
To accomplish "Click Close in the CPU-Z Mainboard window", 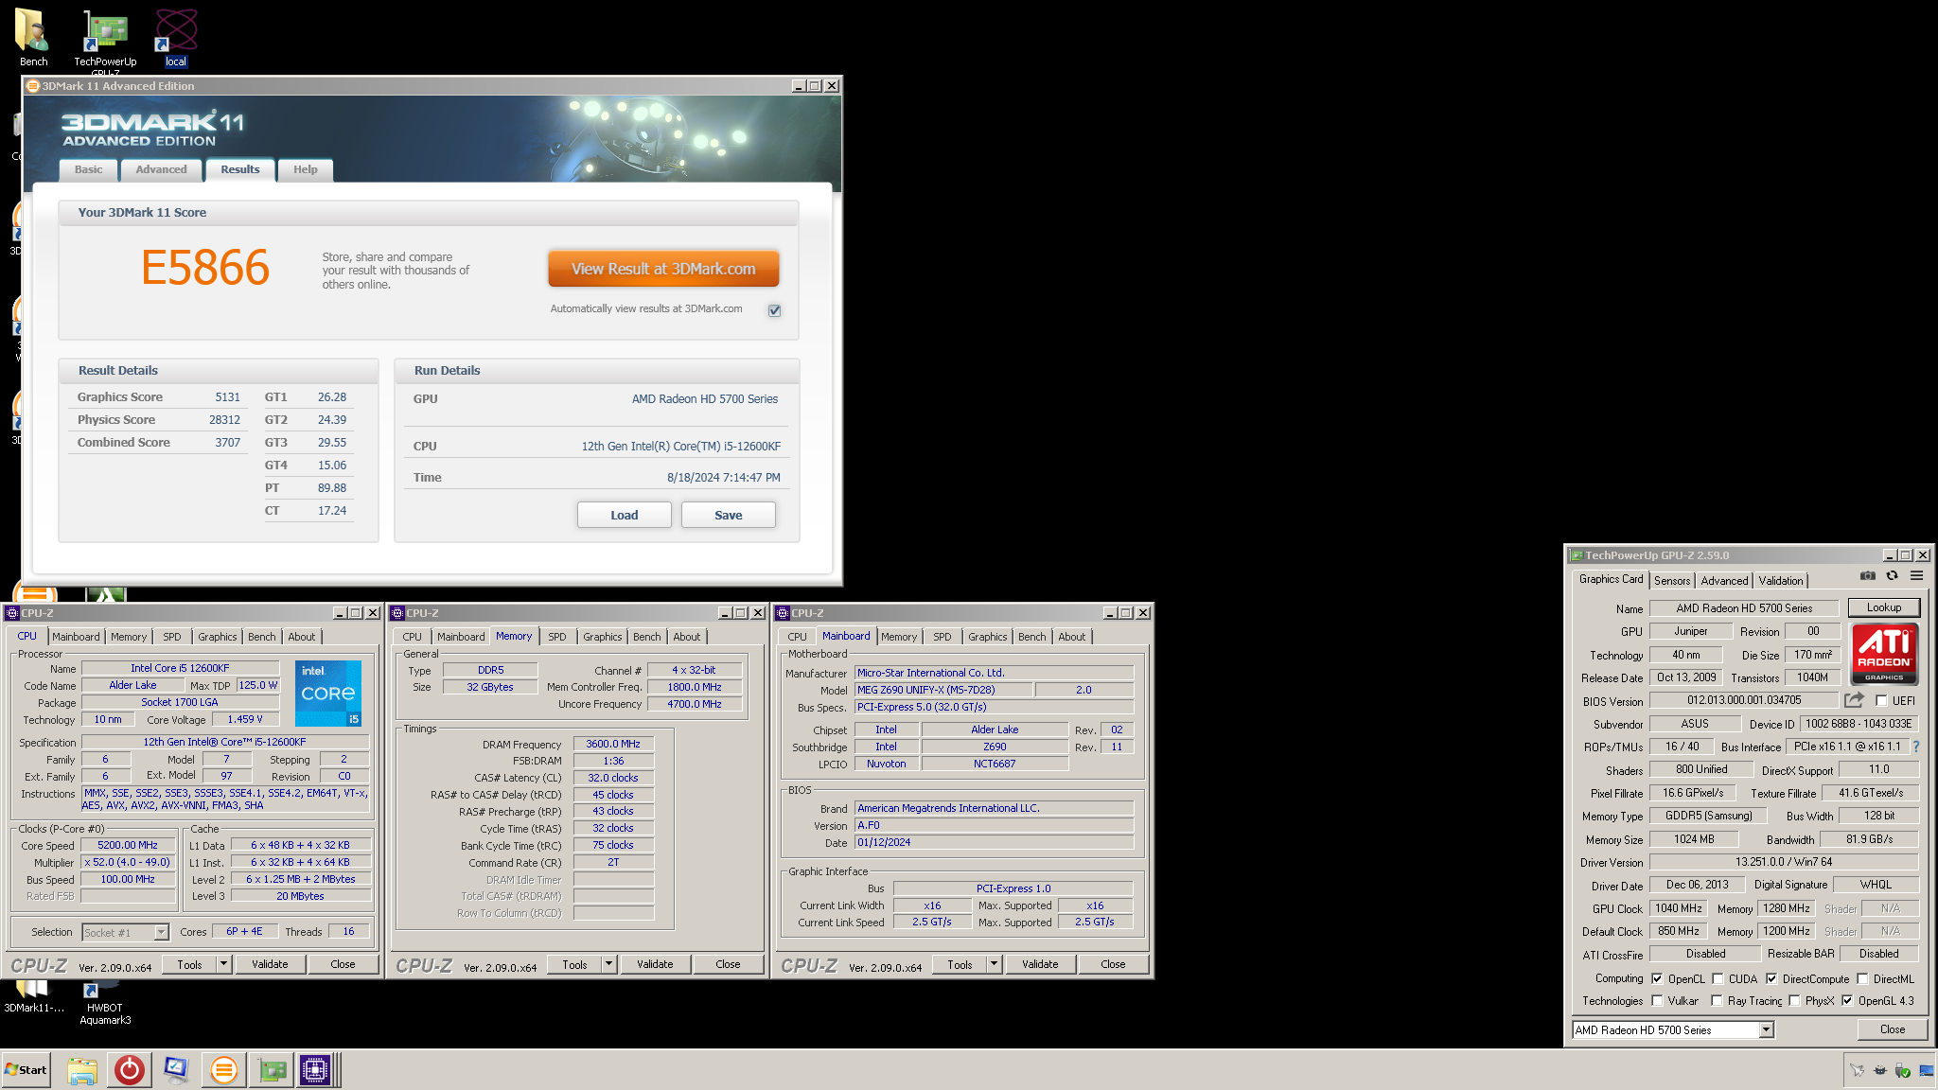I will coord(1113,964).
